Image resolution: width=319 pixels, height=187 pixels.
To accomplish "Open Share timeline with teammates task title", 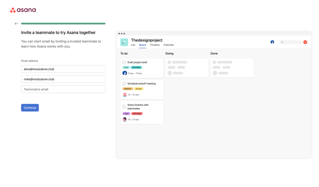I will 138,107.
